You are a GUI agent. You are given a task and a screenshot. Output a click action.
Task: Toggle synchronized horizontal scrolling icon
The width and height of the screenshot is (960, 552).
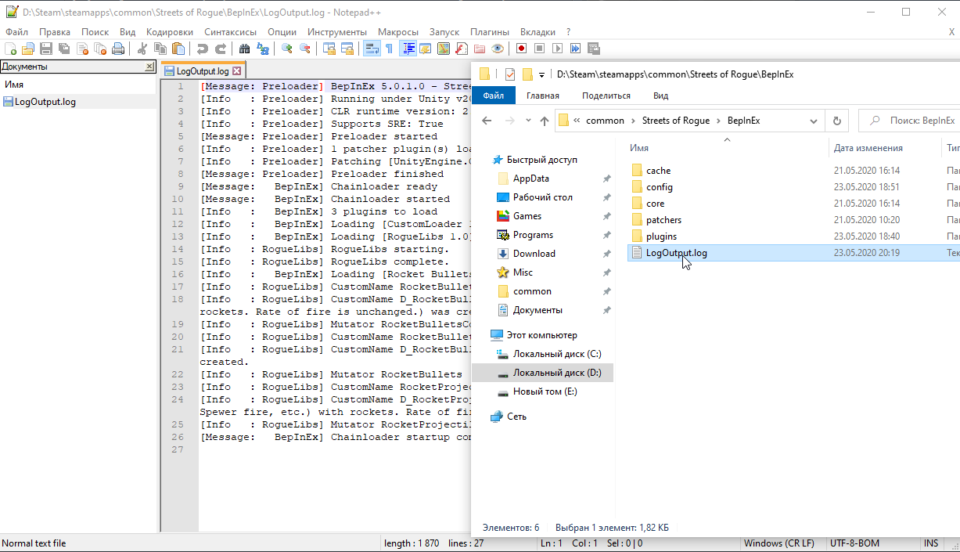(347, 49)
